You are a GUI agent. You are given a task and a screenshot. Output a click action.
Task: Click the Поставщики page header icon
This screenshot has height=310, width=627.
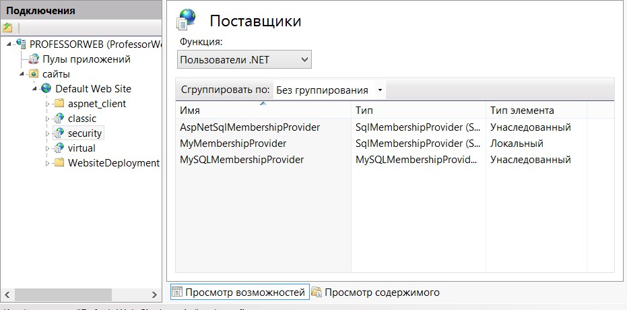click(187, 19)
